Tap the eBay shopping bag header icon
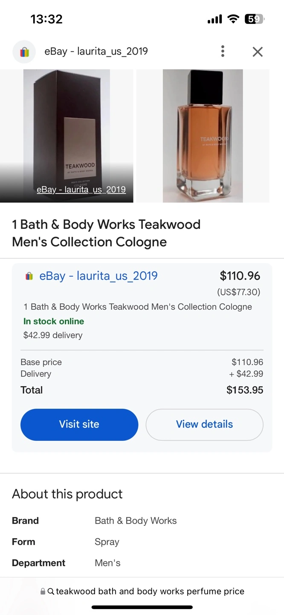 coord(24,52)
